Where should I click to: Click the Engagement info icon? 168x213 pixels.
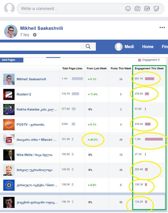[x=159, y=60]
